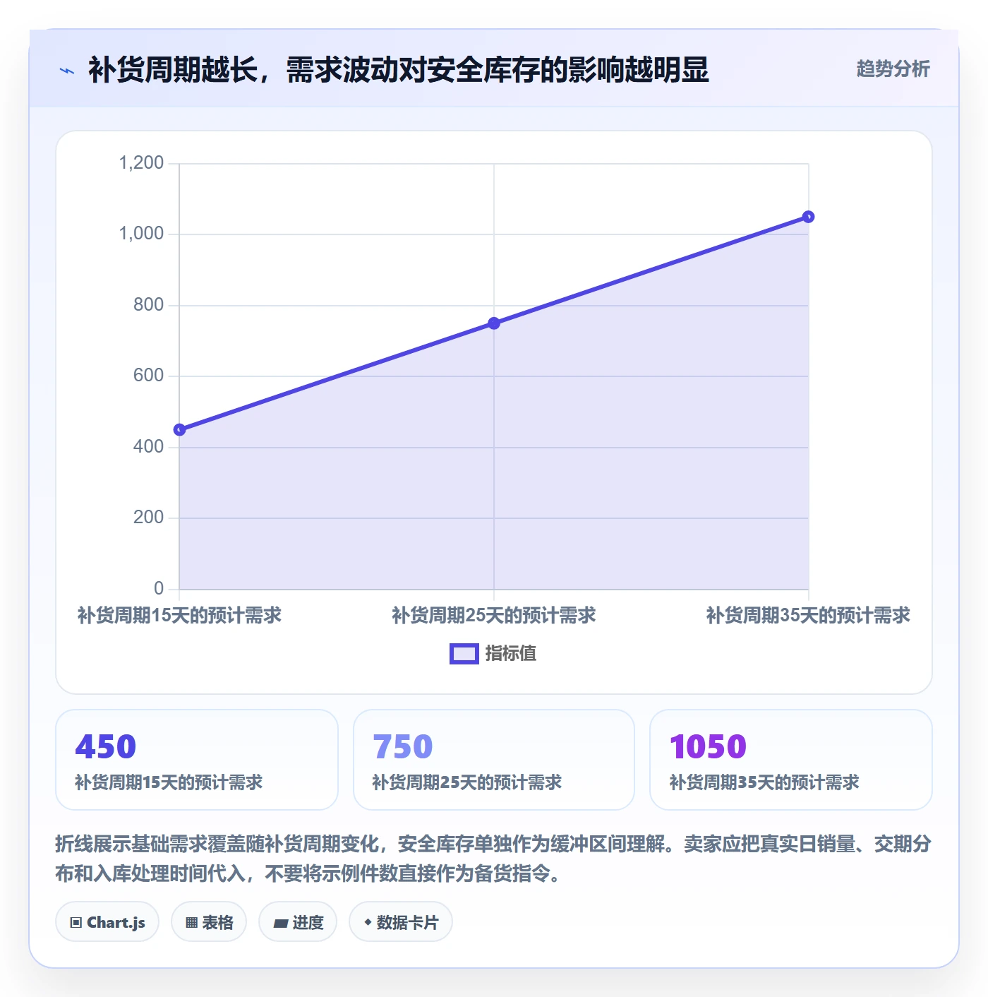Image resolution: width=988 pixels, height=997 pixels.
Task: Click the 800 y-axis value
Action: 149,305
